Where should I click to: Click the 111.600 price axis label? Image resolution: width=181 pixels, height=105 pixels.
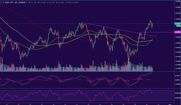click(x=178, y=61)
